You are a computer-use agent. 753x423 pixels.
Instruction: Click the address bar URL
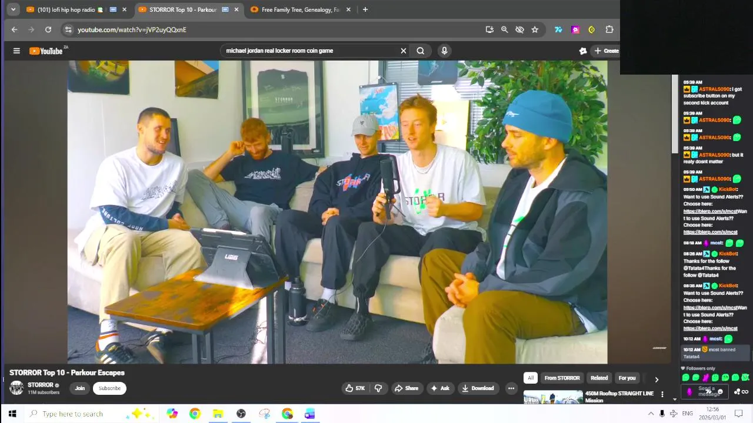(132, 29)
